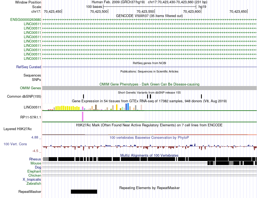Viewport: 257px width, 198px height.
Task: Click the 70,423,600 ruler position
Action: click(192, 11)
